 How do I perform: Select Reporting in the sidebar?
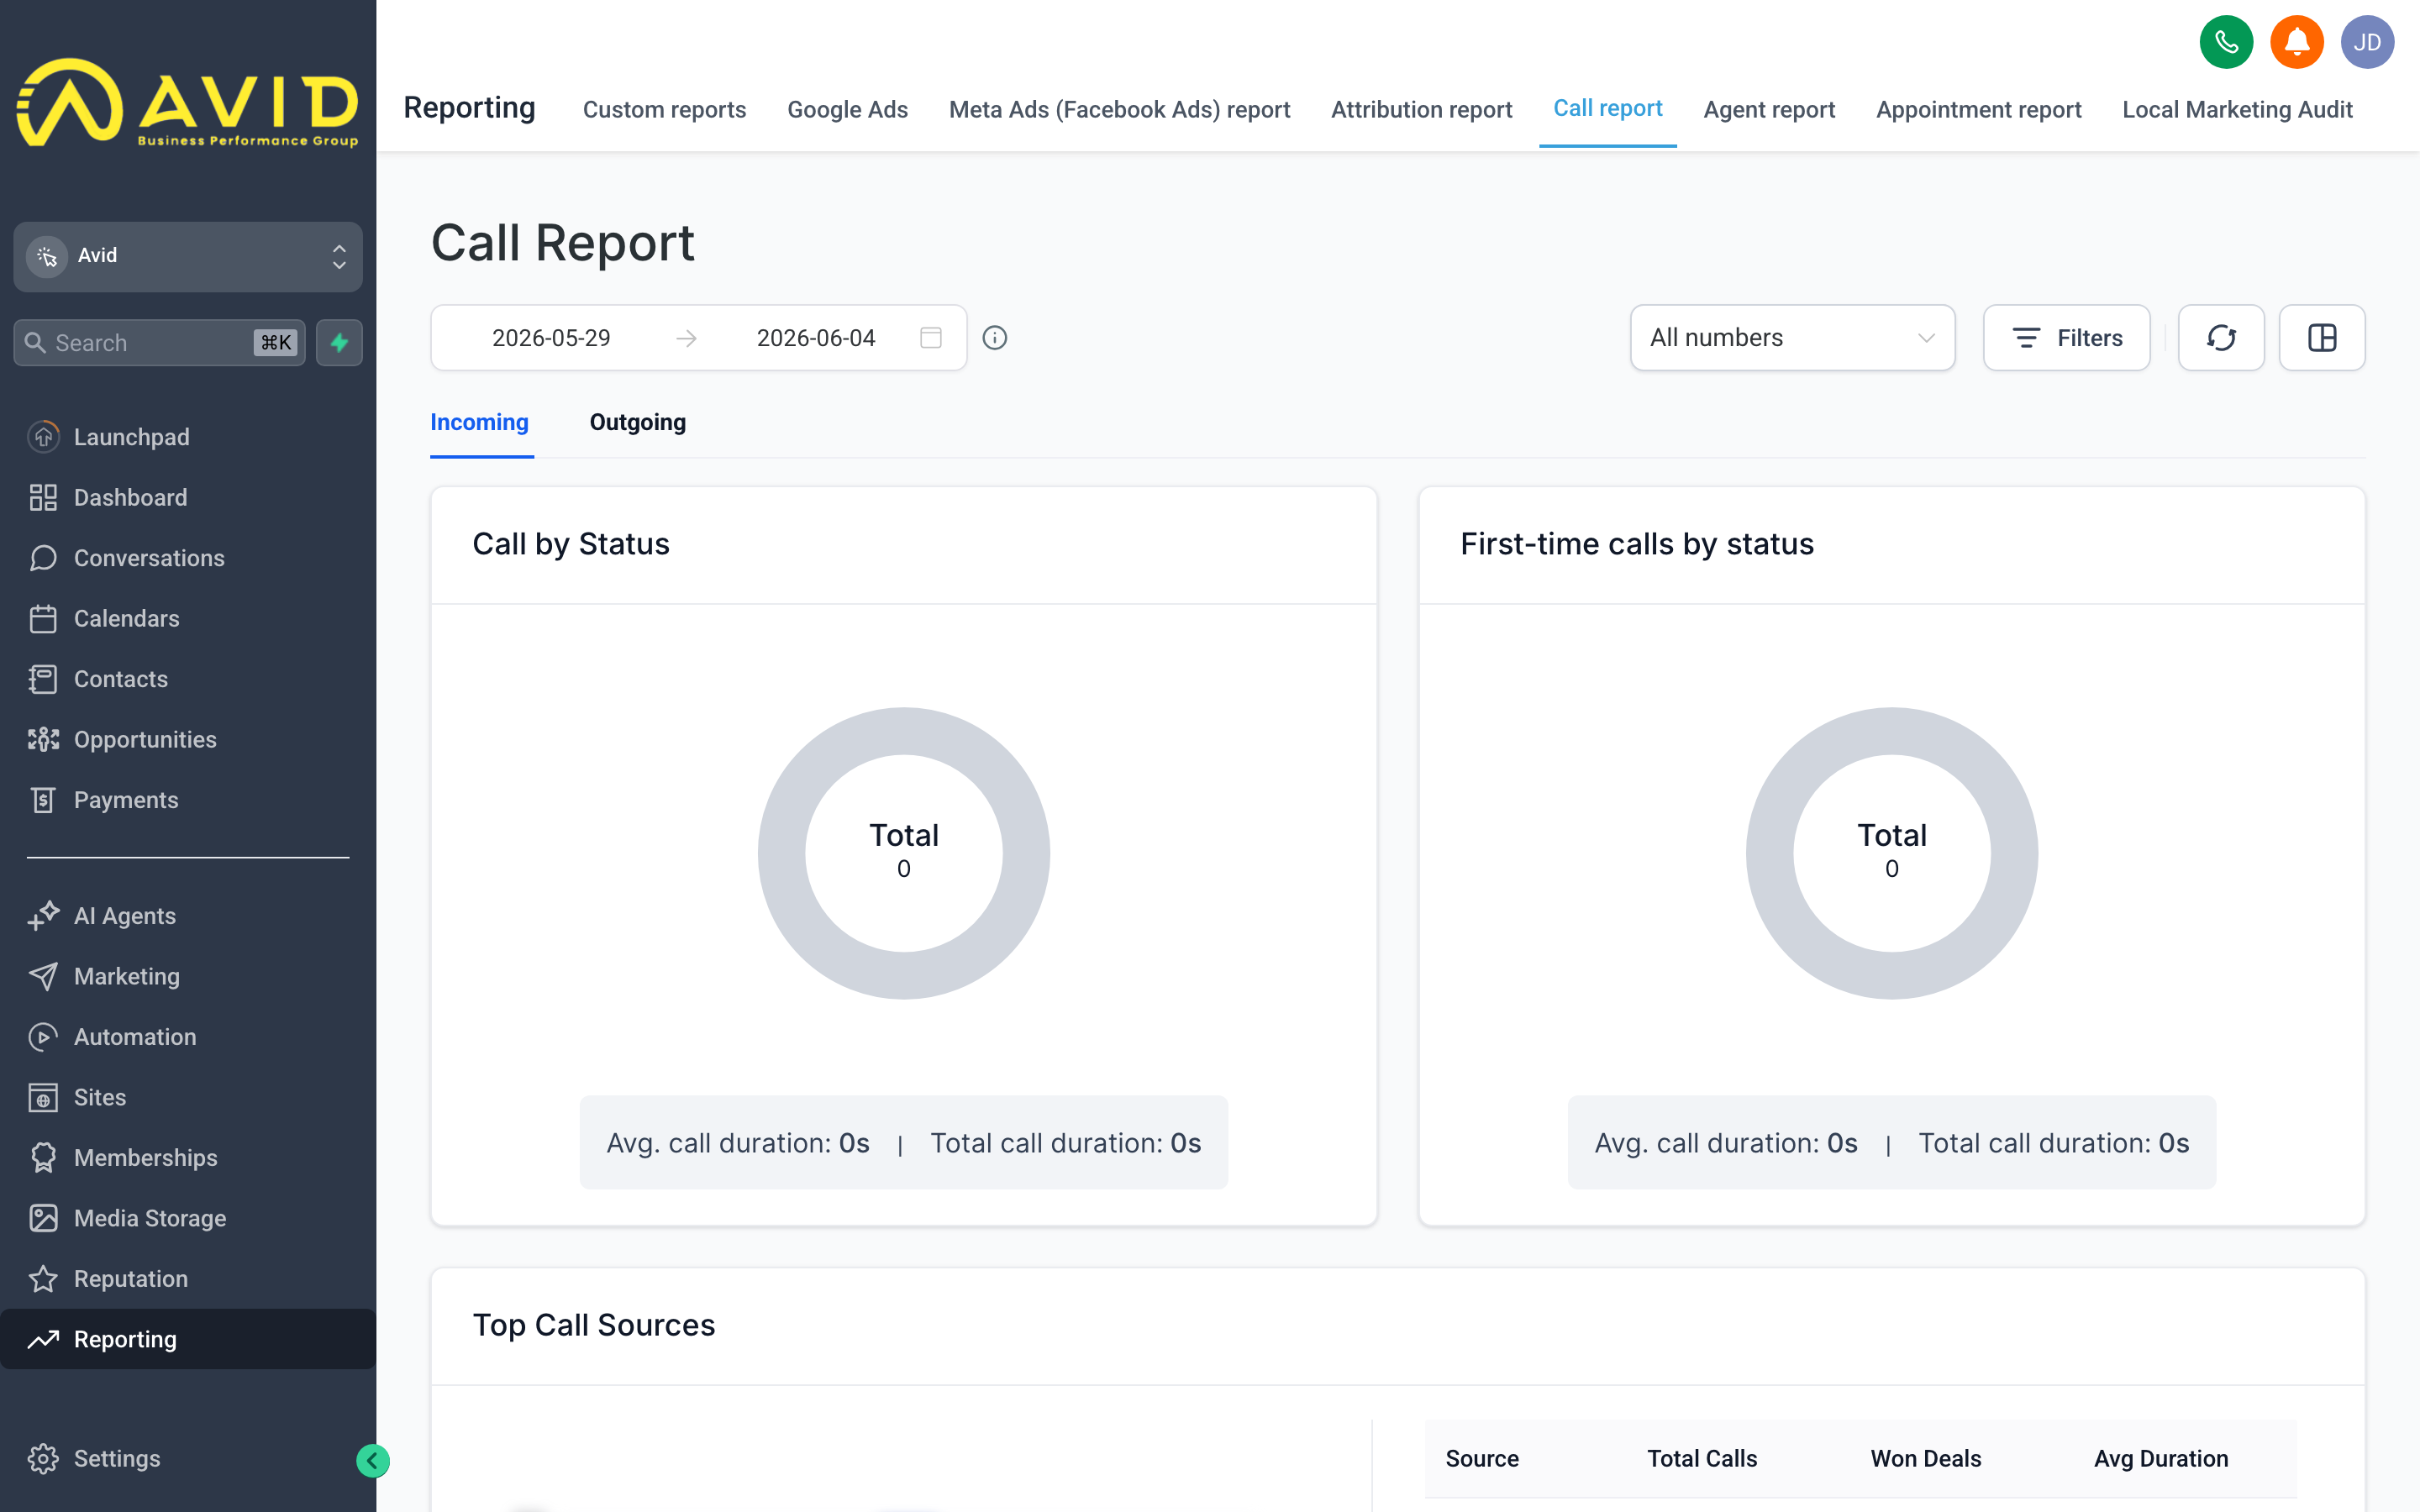tap(188, 1339)
